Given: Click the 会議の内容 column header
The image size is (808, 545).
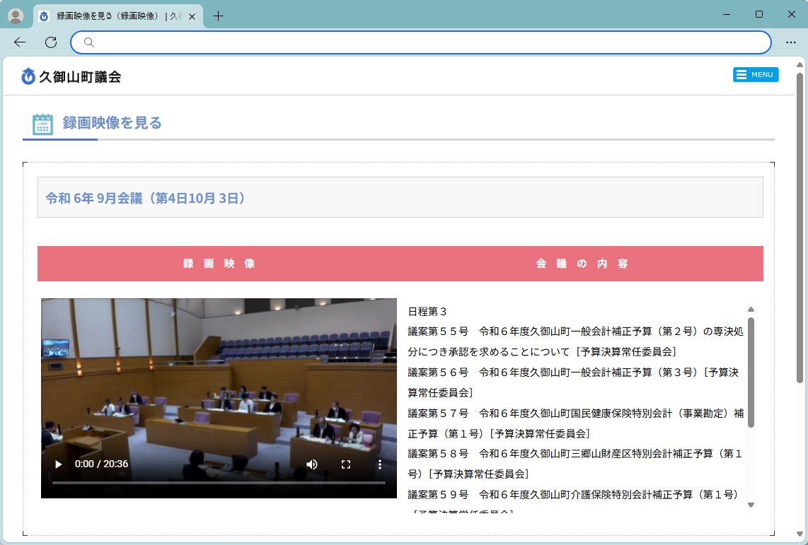Looking at the screenshot, I should [x=582, y=264].
